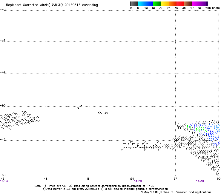Click the note about times being GMT

point(94,186)
